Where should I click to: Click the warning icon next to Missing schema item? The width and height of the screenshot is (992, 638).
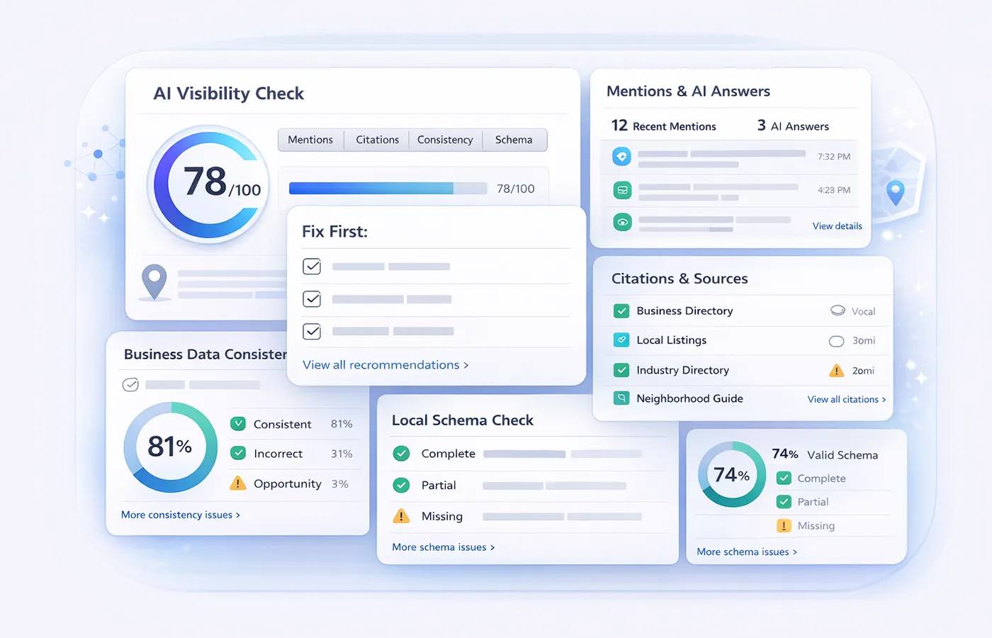click(401, 516)
